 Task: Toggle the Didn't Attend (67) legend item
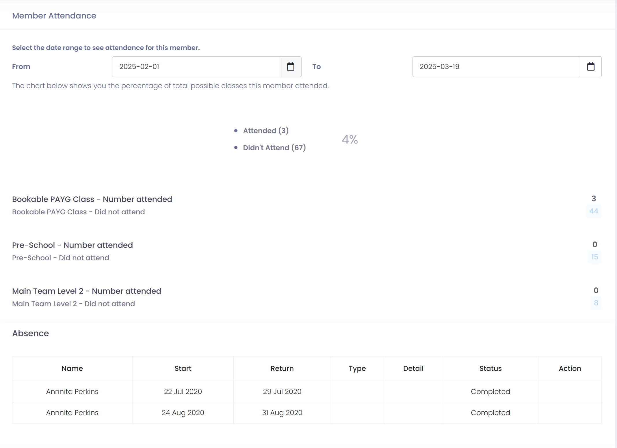(274, 148)
